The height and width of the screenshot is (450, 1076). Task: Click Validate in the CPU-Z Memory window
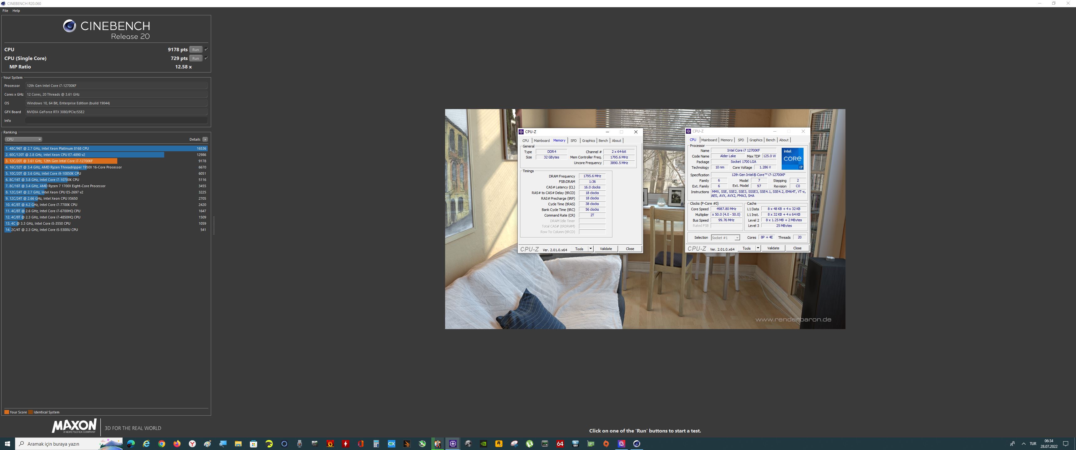(x=606, y=249)
